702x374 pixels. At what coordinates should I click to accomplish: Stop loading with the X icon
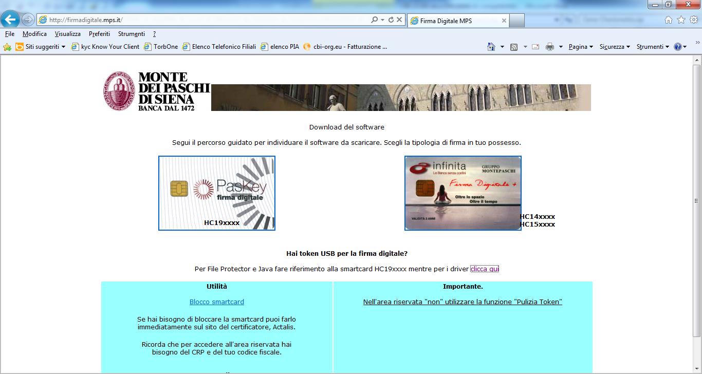coord(399,20)
